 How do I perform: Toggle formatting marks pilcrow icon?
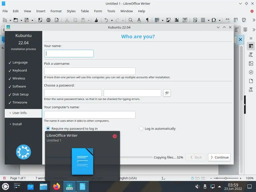[x=147, y=20]
